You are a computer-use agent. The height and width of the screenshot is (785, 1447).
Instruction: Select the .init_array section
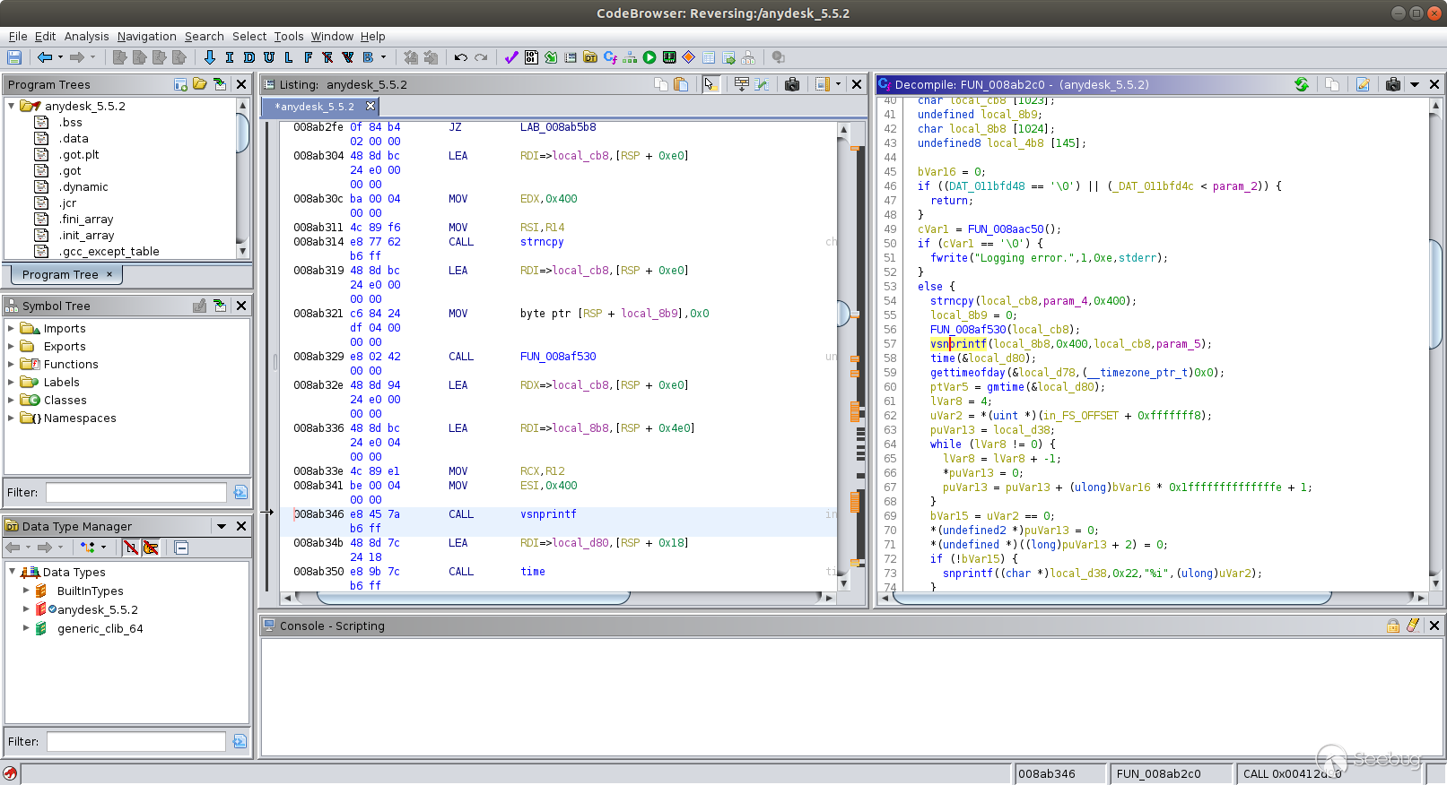(x=87, y=236)
